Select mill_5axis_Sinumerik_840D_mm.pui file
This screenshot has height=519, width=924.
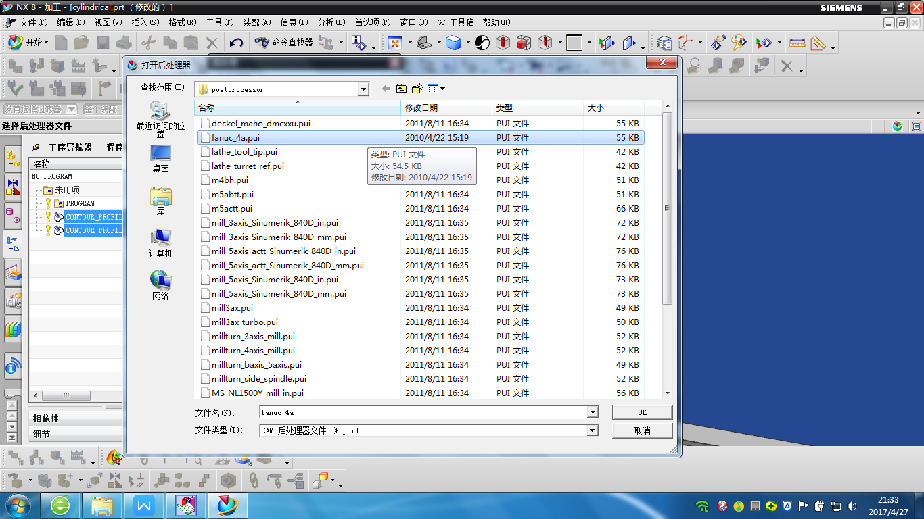point(419,293)
